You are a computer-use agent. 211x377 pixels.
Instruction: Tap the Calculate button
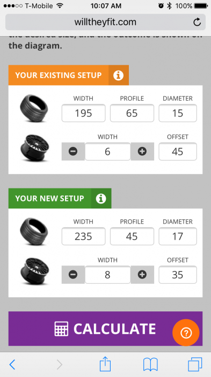point(105,329)
